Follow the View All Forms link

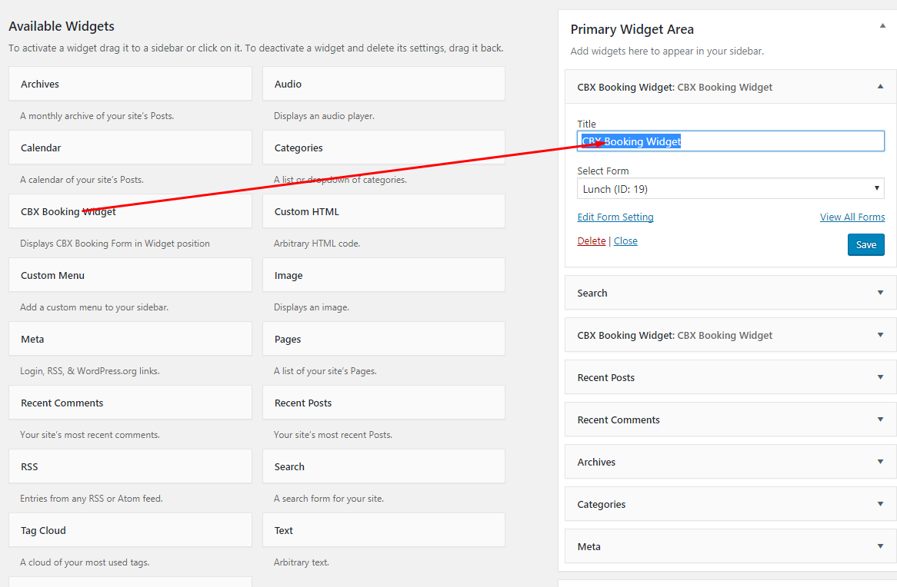point(852,217)
